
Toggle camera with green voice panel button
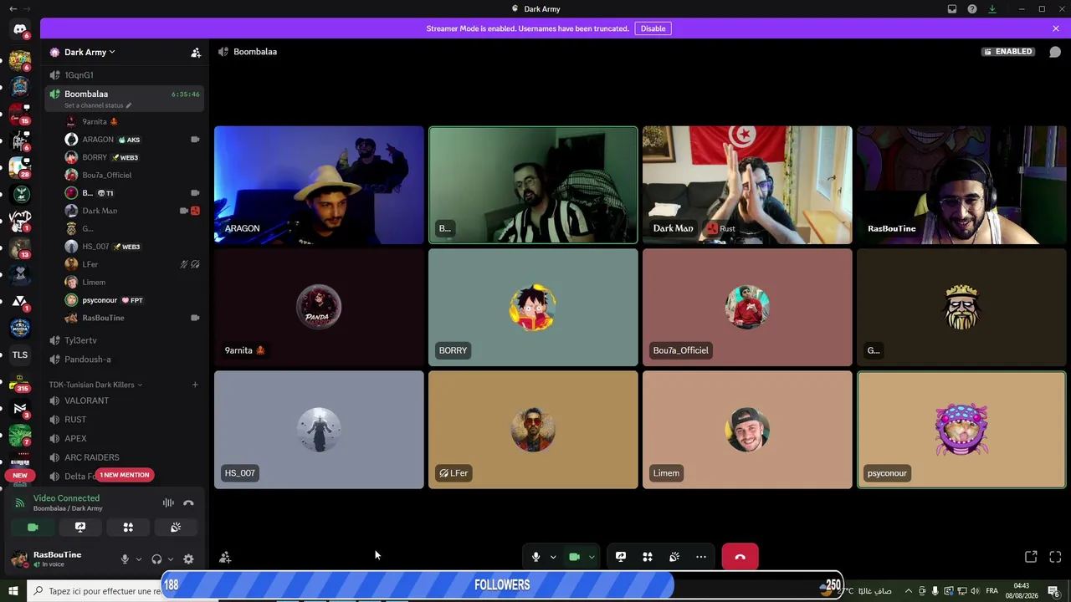pos(33,528)
